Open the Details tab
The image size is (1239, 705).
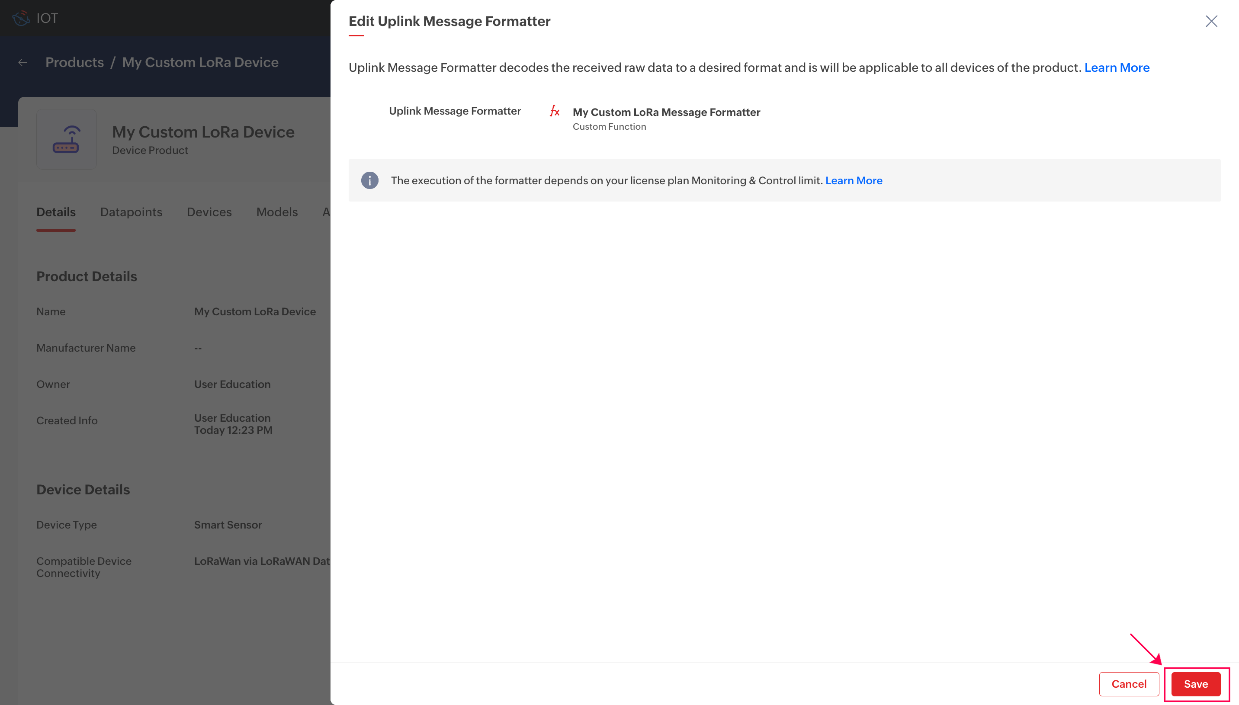point(56,212)
